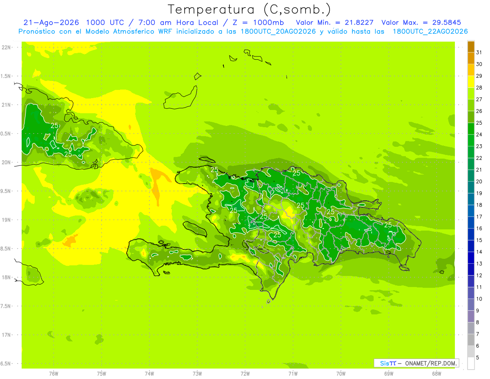The image size is (490, 379).
Task: Click the "18N" latitude axis label
Action: pos(7,277)
